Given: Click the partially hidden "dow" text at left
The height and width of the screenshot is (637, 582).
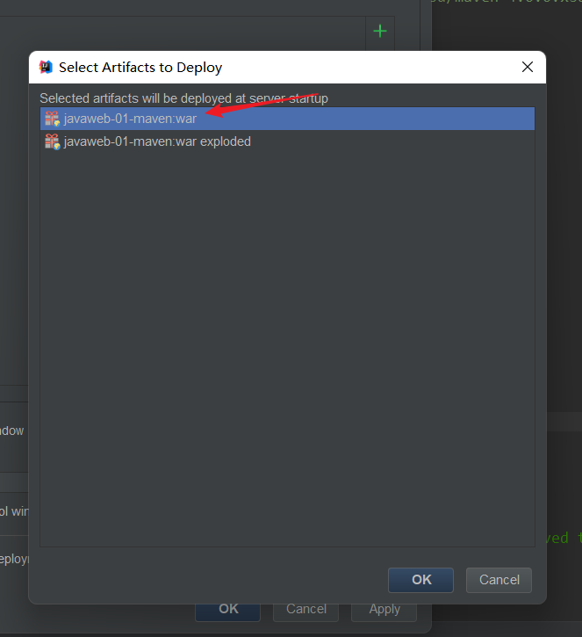Looking at the screenshot, I should coord(11,431).
